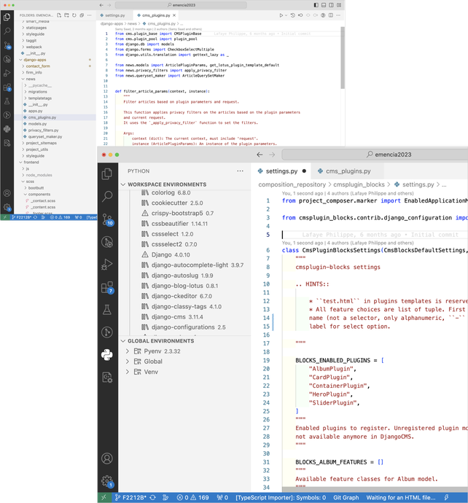Screen dimensions: 468x503
Task: Click Git Graph in the status bar
Action: (x=347, y=498)
